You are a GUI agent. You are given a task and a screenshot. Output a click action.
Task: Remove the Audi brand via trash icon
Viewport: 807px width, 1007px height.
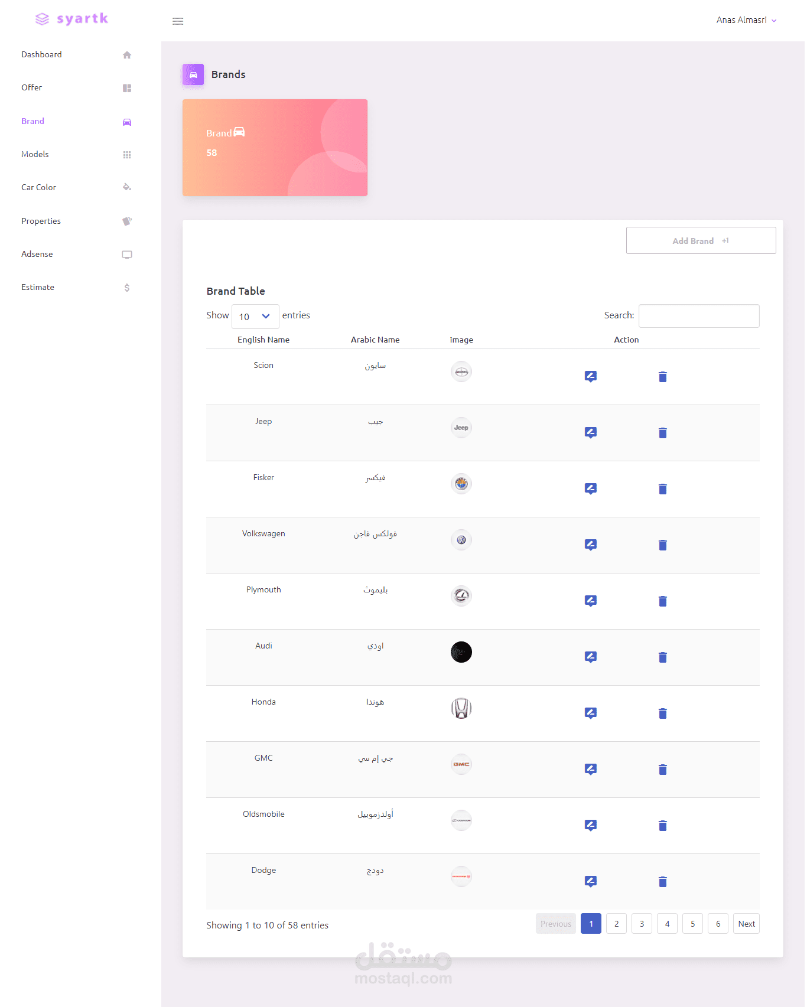(x=663, y=657)
